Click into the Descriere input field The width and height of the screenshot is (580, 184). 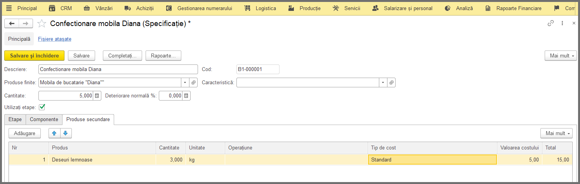(x=118, y=69)
